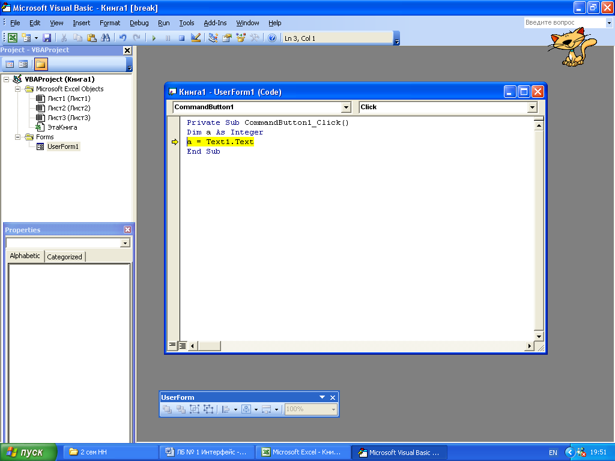This screenshot has height=461, width=615.
Task: Click the Full Module View button
Action: (183, 346)
